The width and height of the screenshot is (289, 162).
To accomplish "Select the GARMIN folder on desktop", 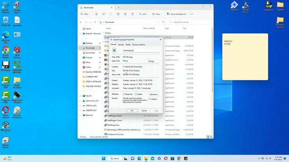I will [x=280, y=6].
